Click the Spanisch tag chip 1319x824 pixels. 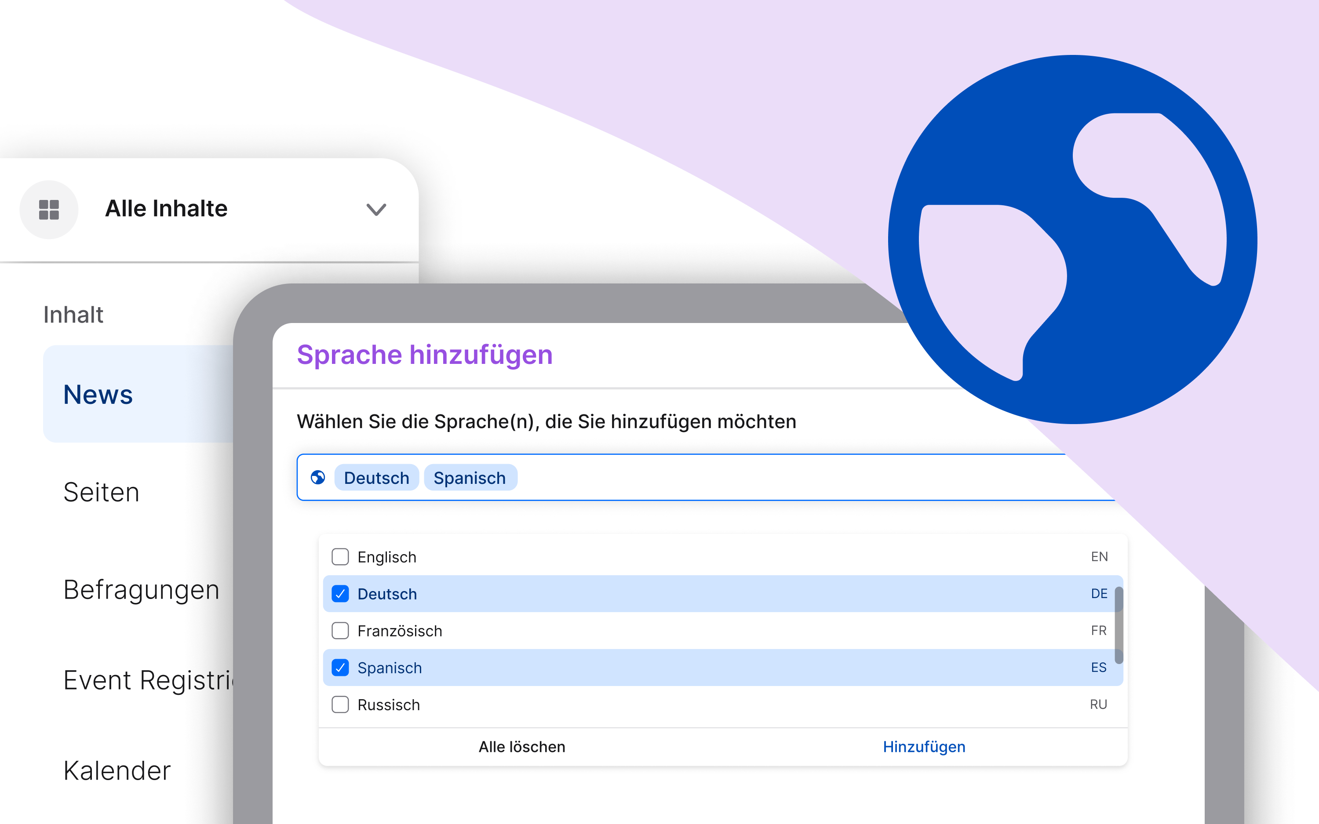pyautogui.click(x=470, y=477)
